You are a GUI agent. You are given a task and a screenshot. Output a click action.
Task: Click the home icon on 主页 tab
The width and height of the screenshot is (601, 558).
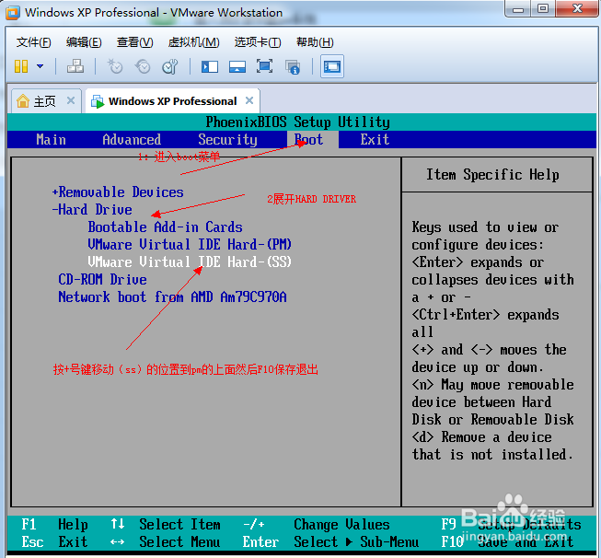pyautogui.click(x=23, y=101)
